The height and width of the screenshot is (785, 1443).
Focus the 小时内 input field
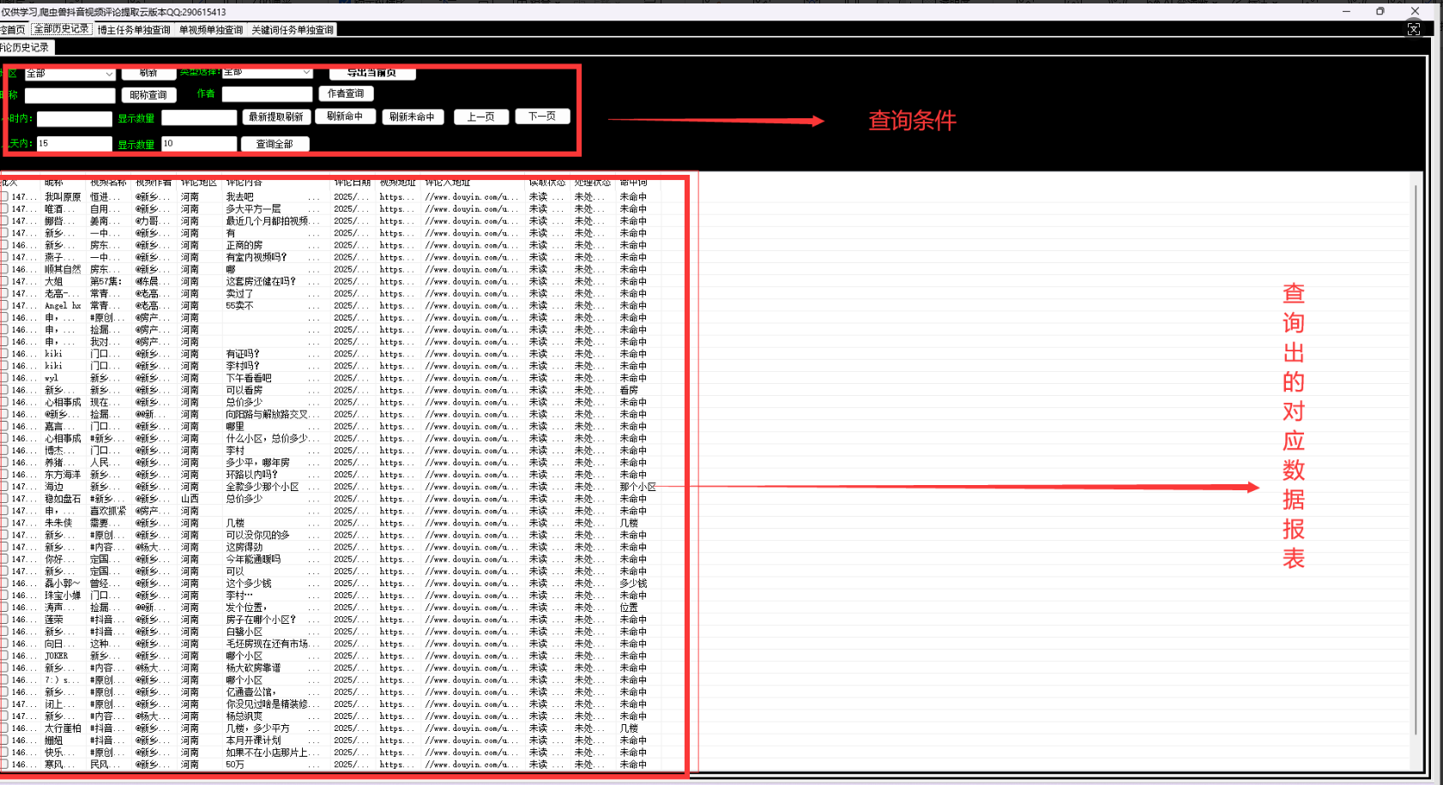74,118
